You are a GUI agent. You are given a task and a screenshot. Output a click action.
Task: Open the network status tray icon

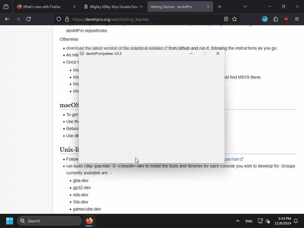(260, 221)
